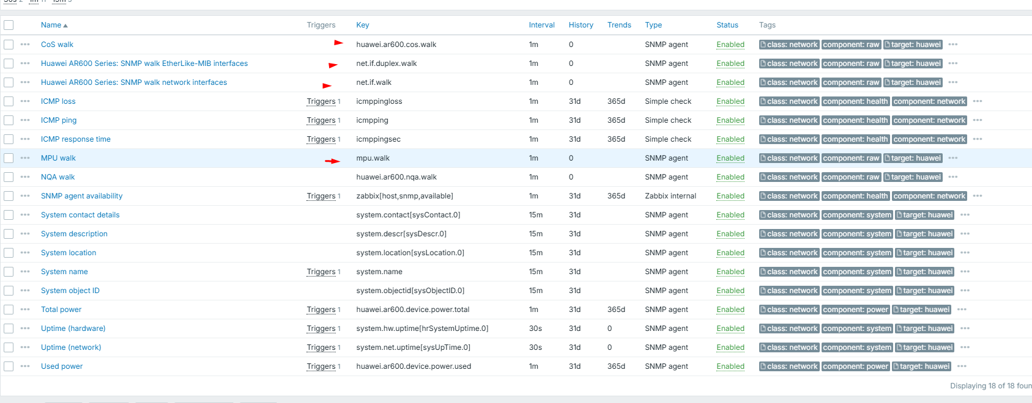Show more tags for Total power row
Screen dimensions: 1032x403
pos(962,310)
